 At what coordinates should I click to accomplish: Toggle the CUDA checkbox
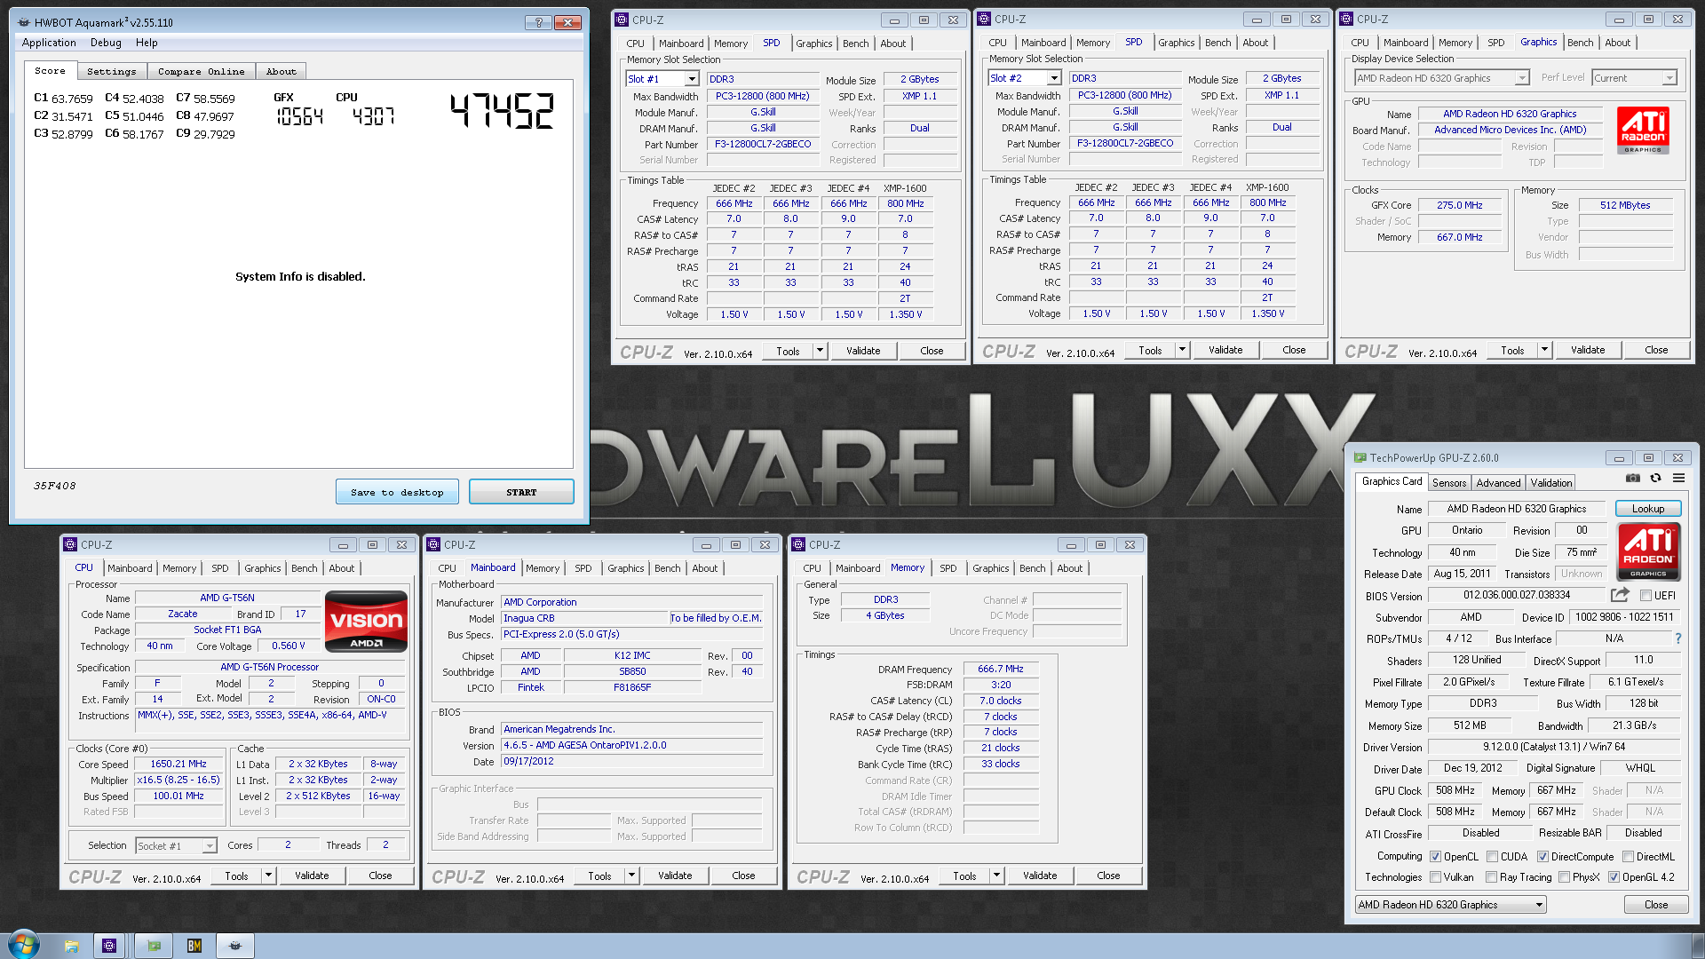[x=1492, y=857]
